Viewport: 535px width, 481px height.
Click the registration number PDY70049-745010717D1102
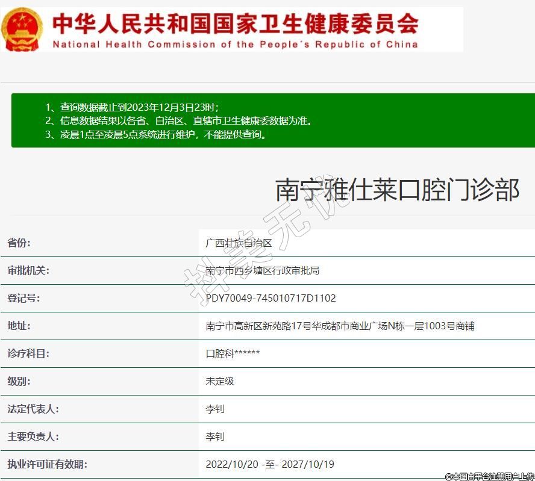pos(271,299)
